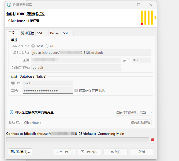179x161 pixels.
Task: Stop the connection test with the red square
Action: [153, 140]
